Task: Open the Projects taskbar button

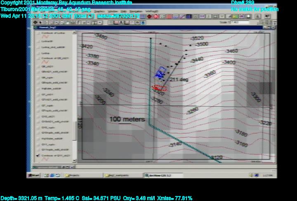Action: click(74, 175)
